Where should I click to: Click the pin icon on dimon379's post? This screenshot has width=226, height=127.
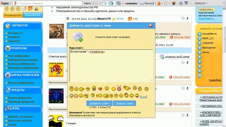click(188, 18)
